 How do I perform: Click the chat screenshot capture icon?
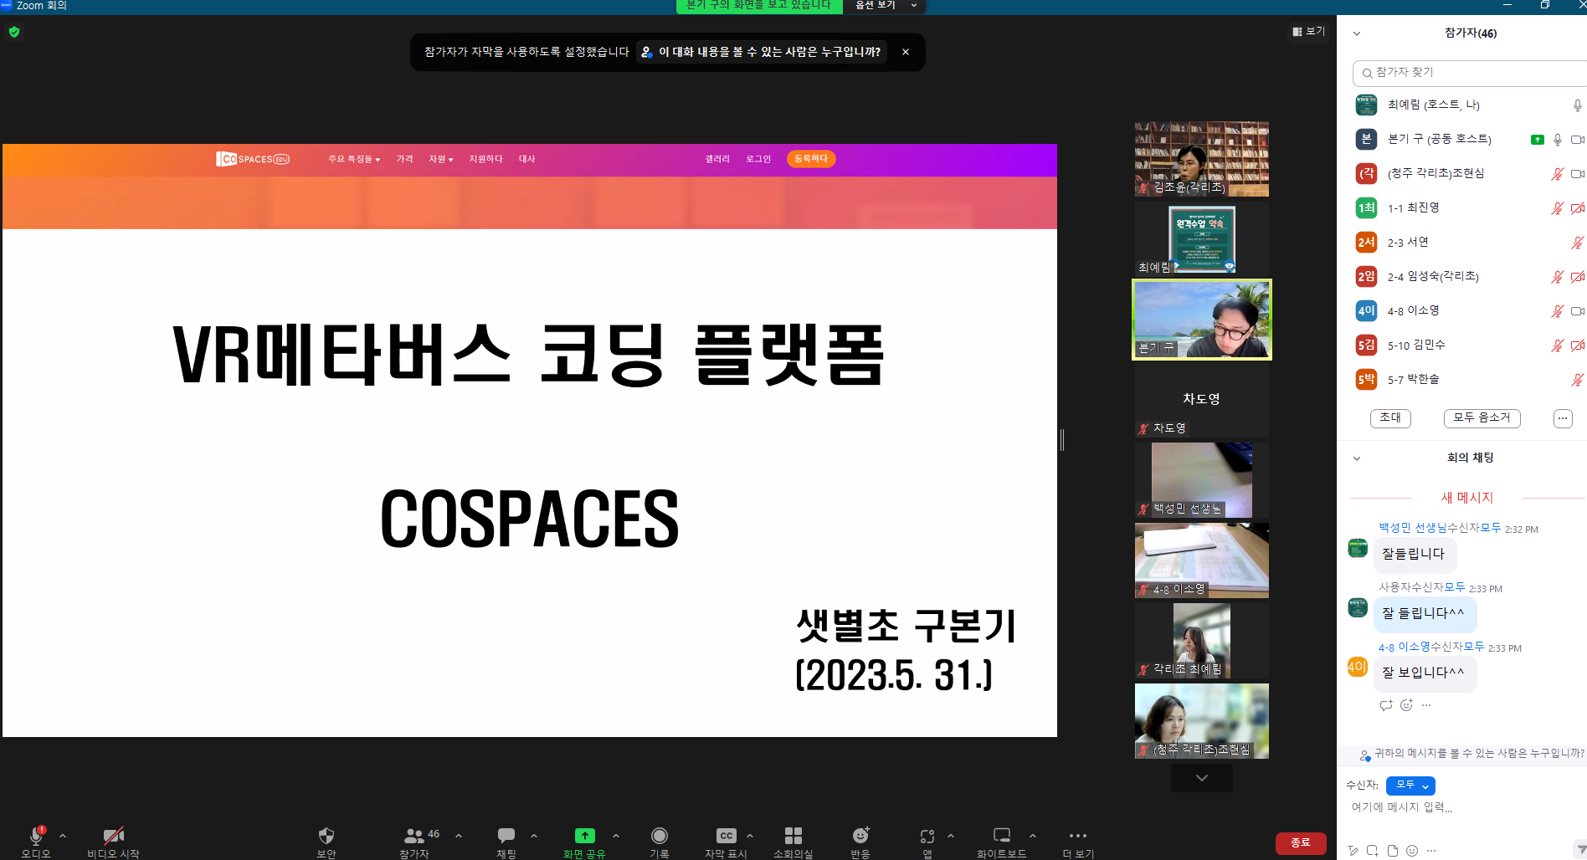(1373, 851)
